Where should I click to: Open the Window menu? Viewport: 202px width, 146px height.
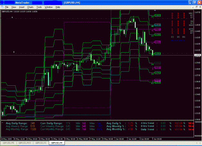[x=49, y=7]
